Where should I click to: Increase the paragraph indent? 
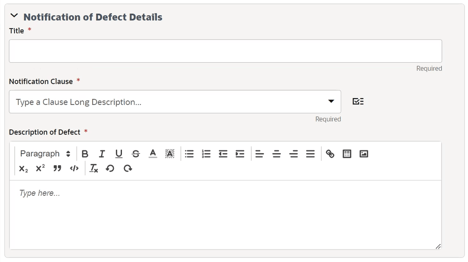(x=240, y=154)
